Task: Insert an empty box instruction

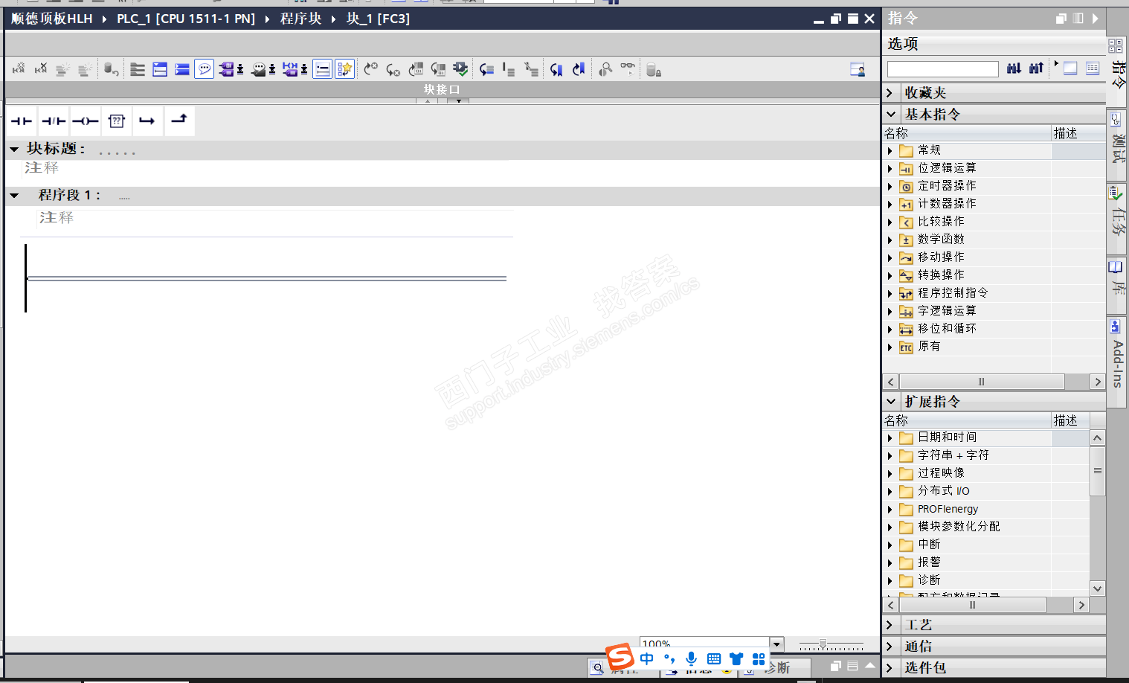Action: point(117,121)
